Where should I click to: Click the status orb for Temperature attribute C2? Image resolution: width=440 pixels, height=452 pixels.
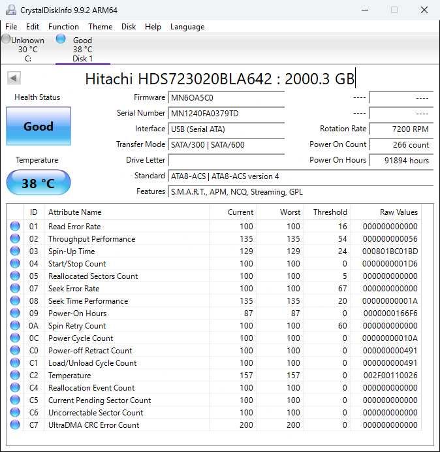pyautogui.click(x=15, y=375)
